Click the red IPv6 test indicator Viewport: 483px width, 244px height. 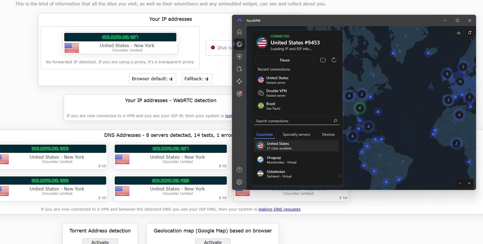click(x=213, y=48)
